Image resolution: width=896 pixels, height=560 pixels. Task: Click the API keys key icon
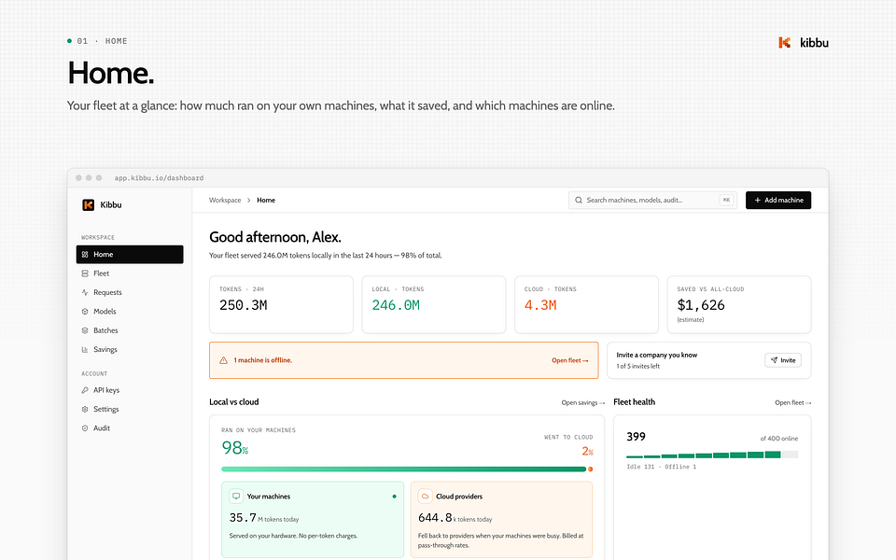[85, 390]
